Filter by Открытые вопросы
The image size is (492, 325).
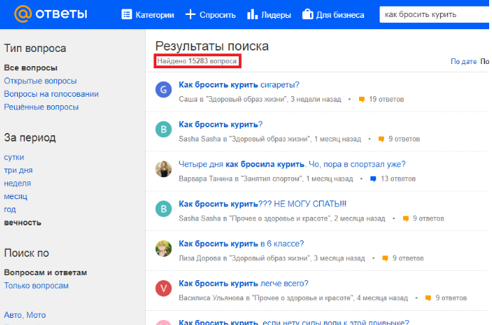41,81
